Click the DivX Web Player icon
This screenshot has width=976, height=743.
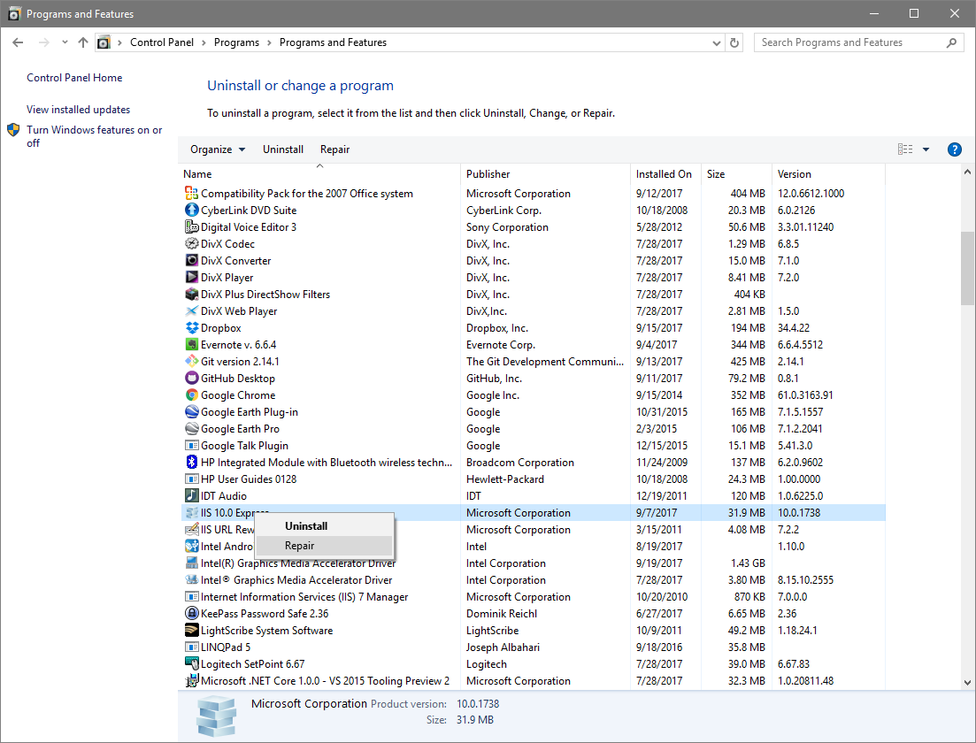pos(192,311)
